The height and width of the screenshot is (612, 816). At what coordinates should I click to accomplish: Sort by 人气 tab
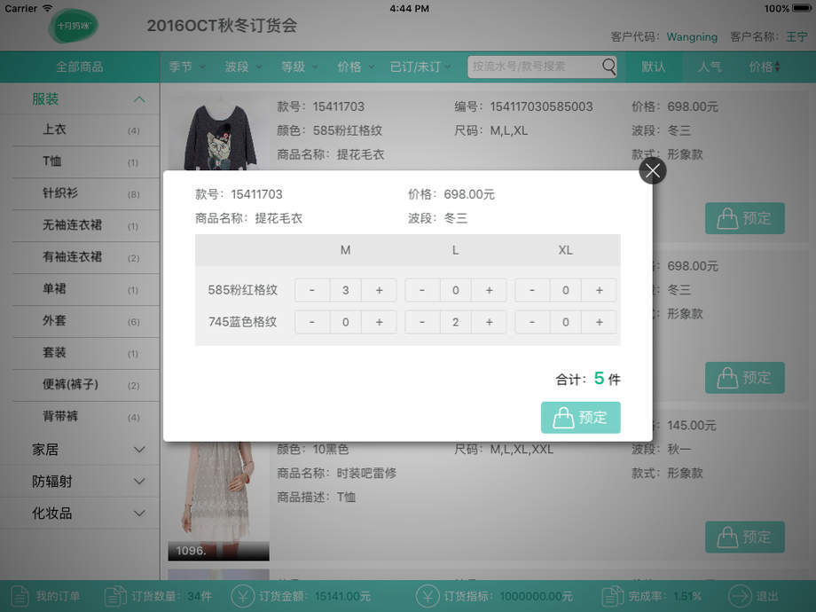[x=710, y=67]
